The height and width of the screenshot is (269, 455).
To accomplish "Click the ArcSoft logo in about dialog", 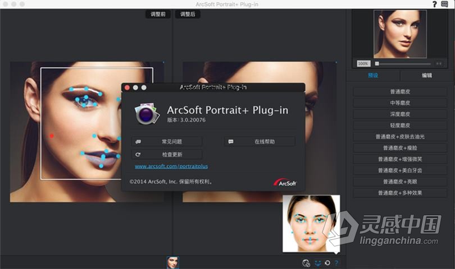I will (285, 182).
